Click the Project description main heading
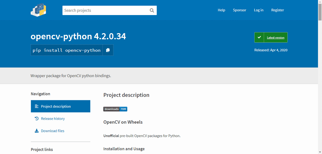The image size is (322, 154). click(x=126, y=95)
